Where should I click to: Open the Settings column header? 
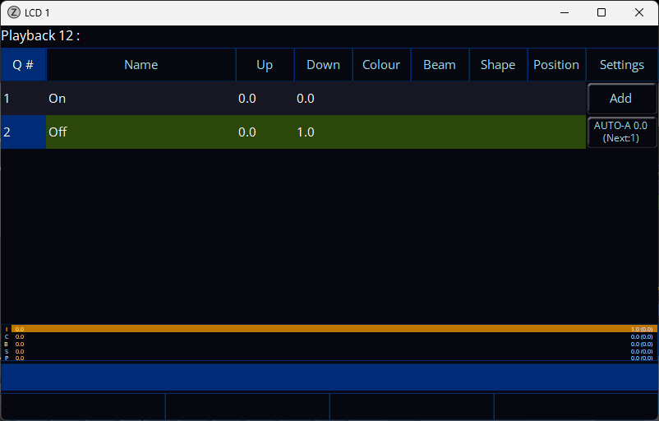[x=621, y=65]
